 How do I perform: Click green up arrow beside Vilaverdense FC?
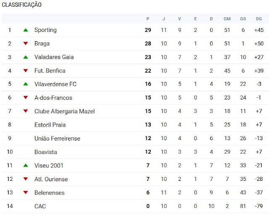[26, 84]
